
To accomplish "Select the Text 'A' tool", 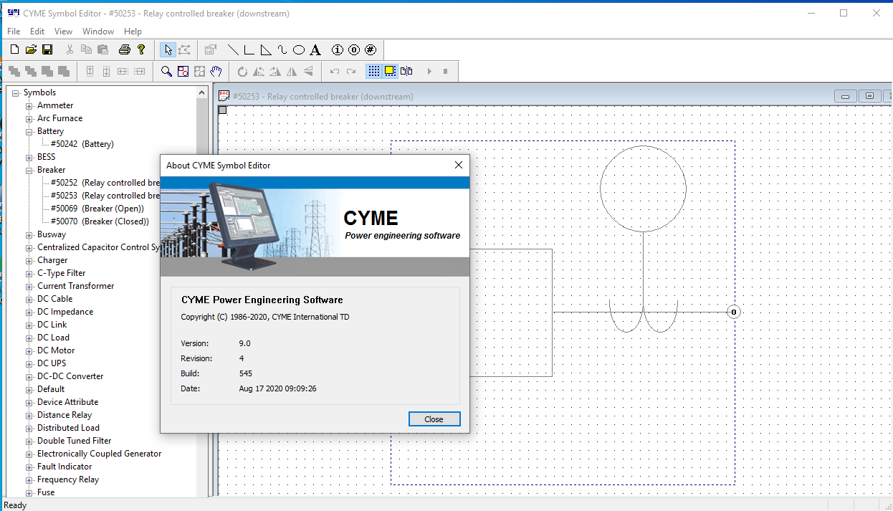I will point(315,49).
